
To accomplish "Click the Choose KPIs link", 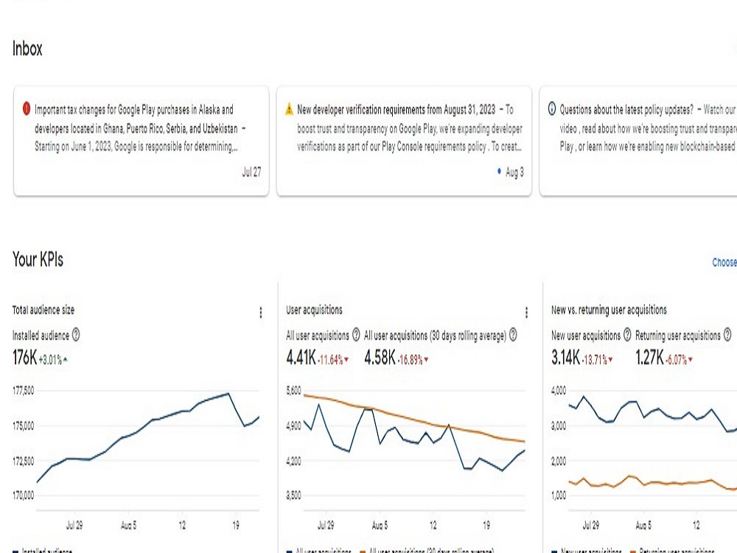I will [724, 262].
